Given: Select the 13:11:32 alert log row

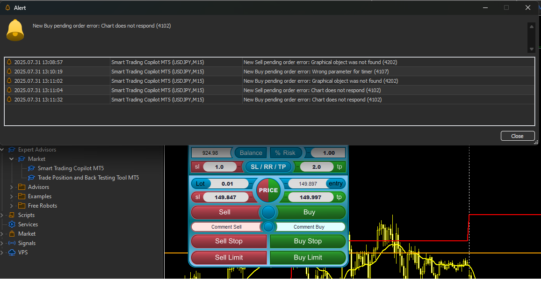Looking at the screenshot, I should pyautogui.click(x=269, y=100).
